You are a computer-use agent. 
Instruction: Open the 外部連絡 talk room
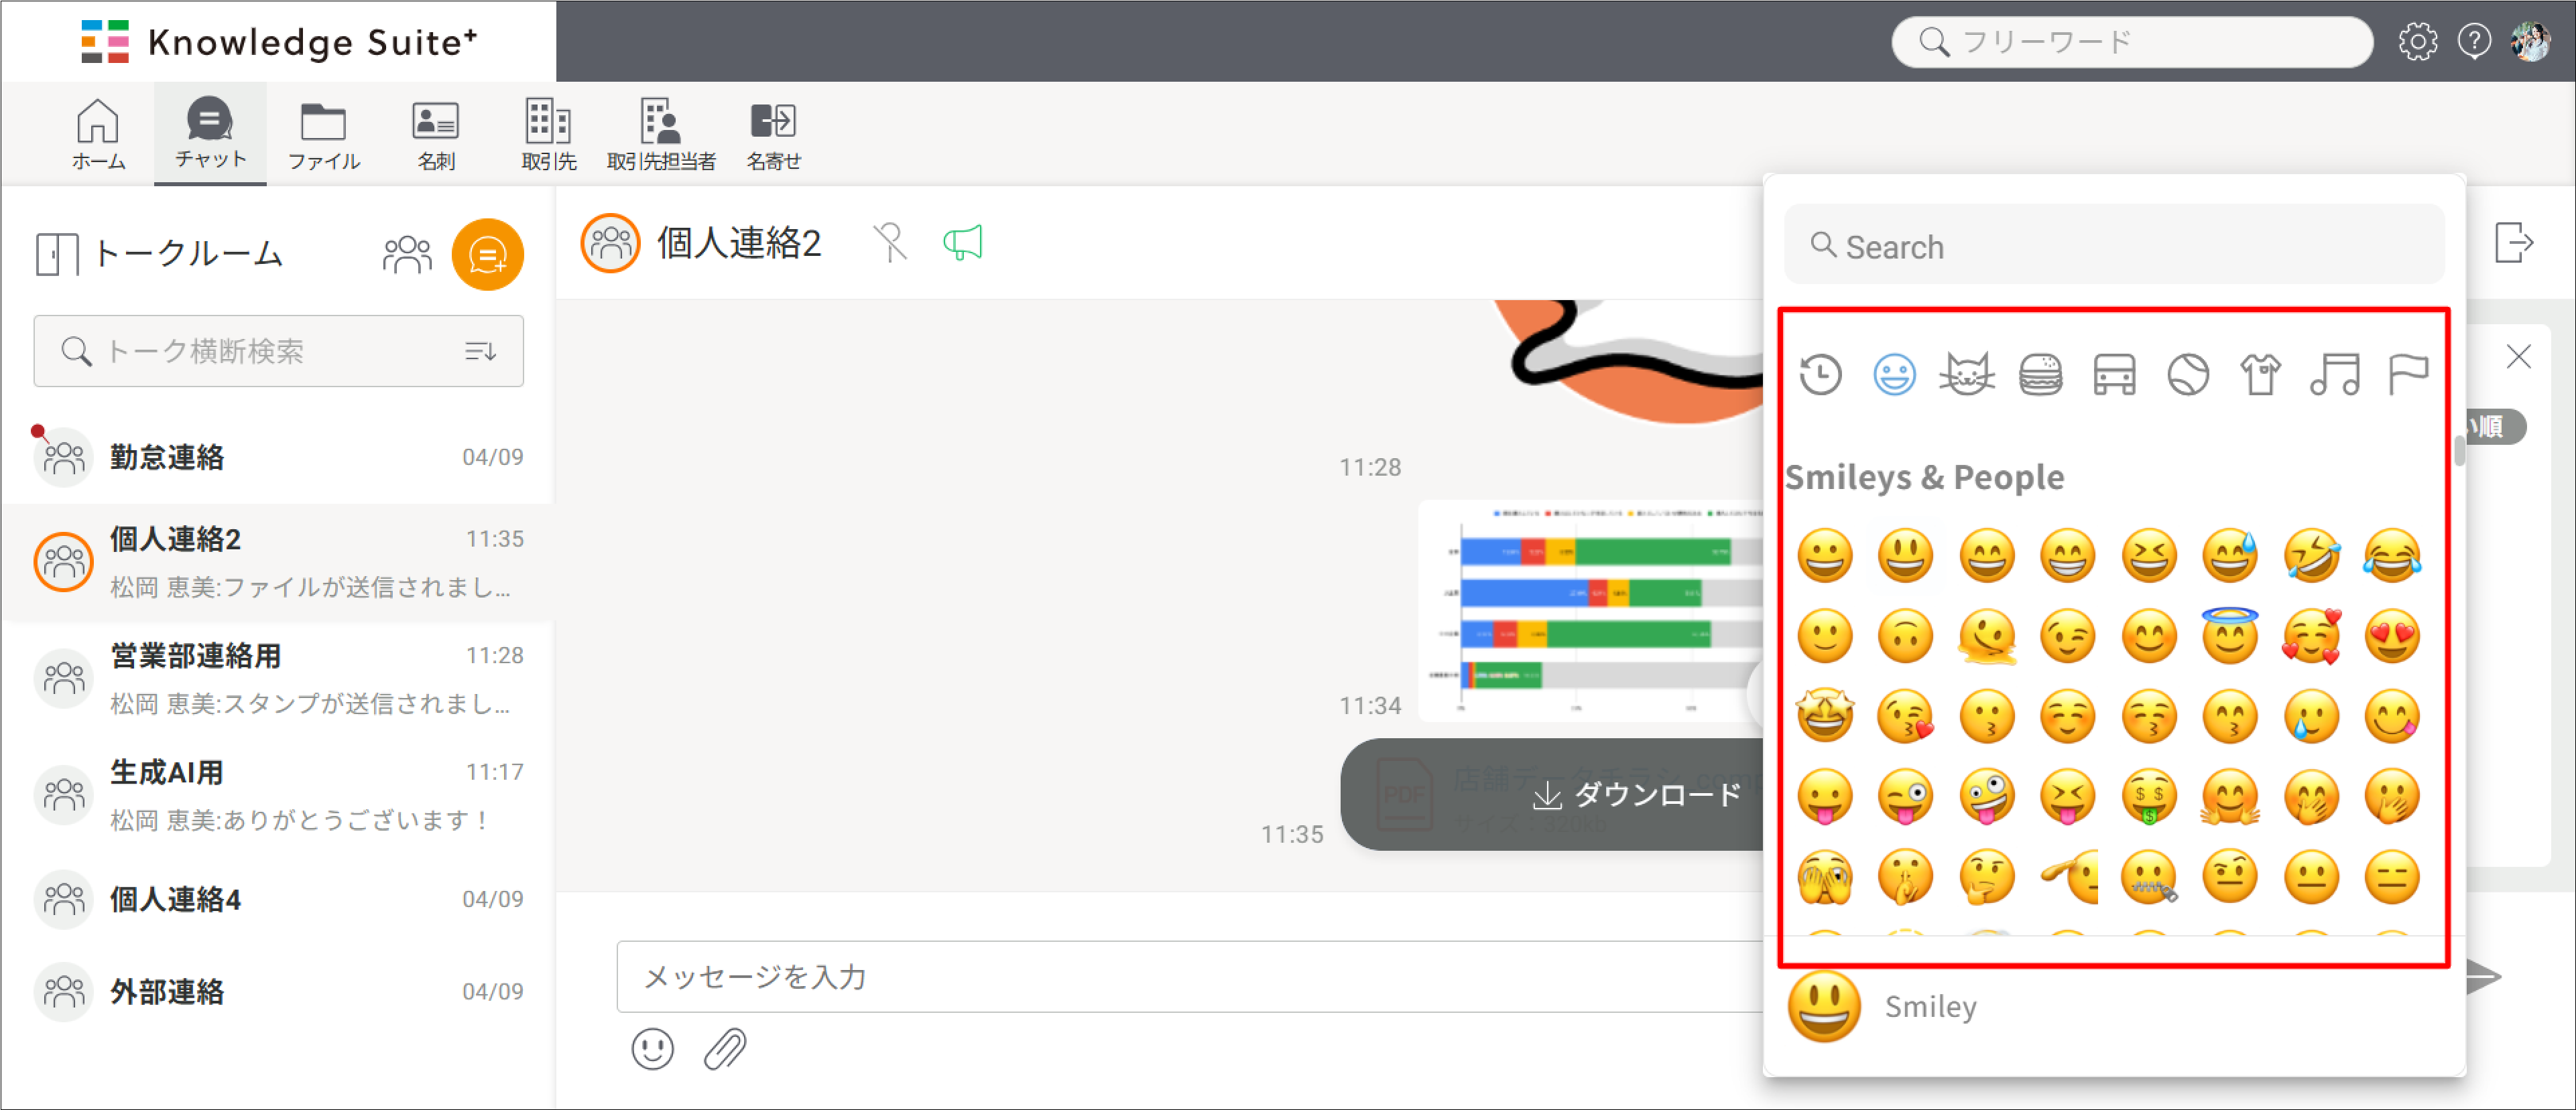click(x=278, y=992)
